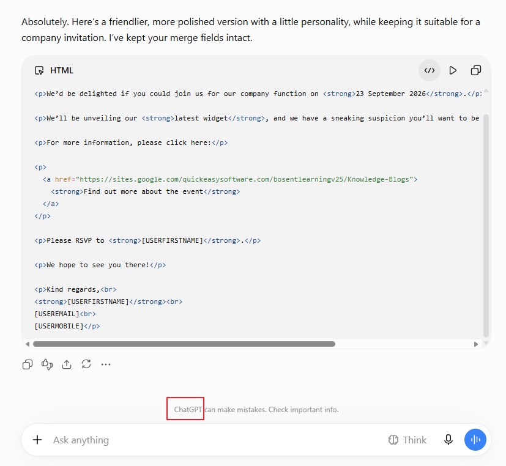Image resolution: width=506 pixels, height=466 pixels.
Task: Click the [USERMOBILE] merge field line
Action: 67,326
